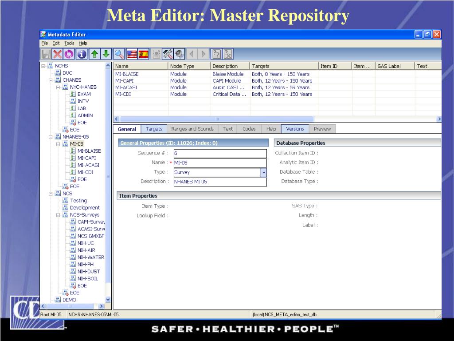
Task: Click the question mark help toolbar icon
Action: coord(216,54)
